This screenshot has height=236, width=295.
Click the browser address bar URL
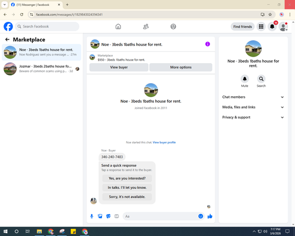[69, 15]
